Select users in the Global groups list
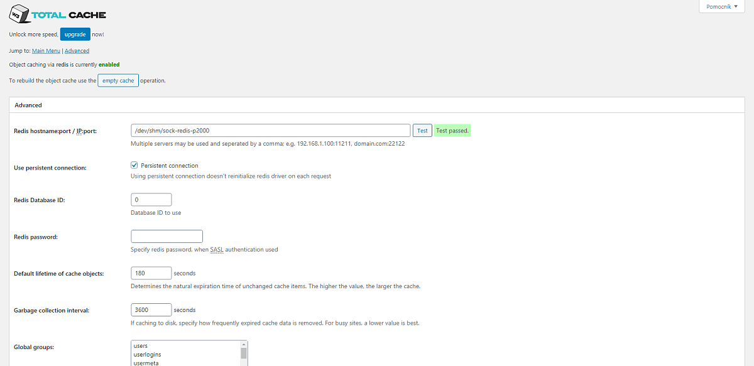The image size is (754, 366). (141, 346)
